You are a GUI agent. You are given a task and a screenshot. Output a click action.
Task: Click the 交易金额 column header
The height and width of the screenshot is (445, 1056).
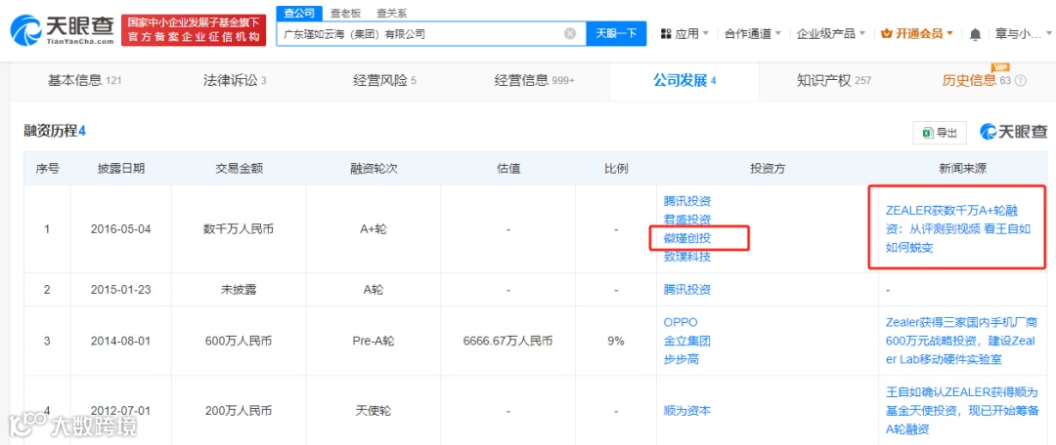tap(239, 169)
